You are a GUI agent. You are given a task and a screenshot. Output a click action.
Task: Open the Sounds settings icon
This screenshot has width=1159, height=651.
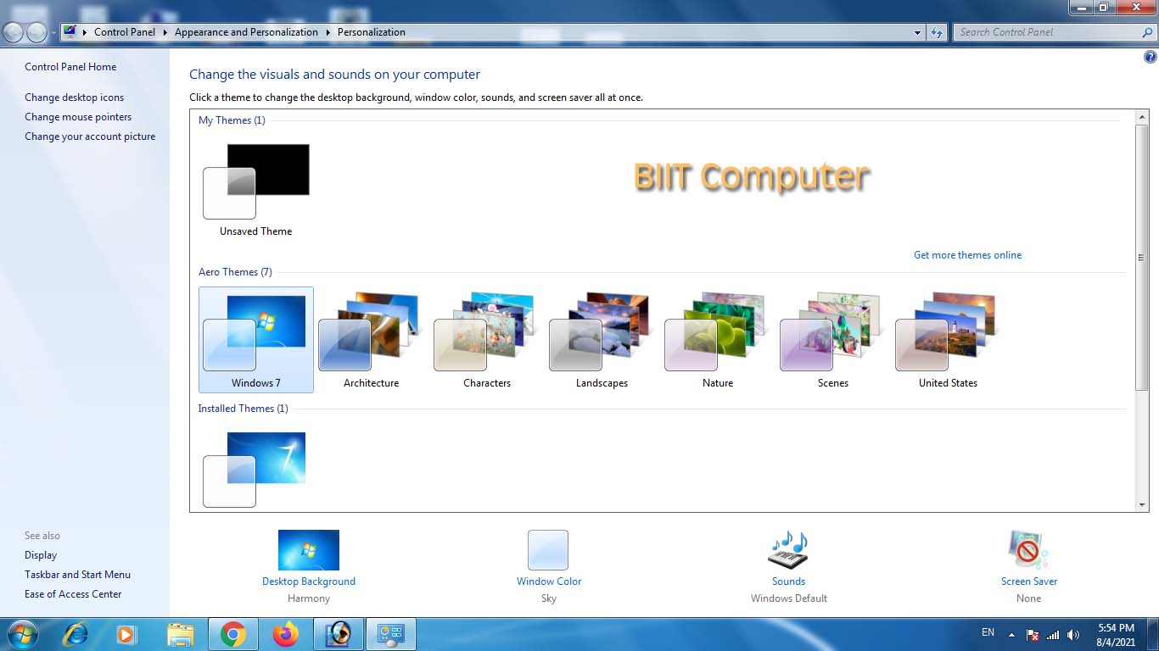tap(788, 551)
